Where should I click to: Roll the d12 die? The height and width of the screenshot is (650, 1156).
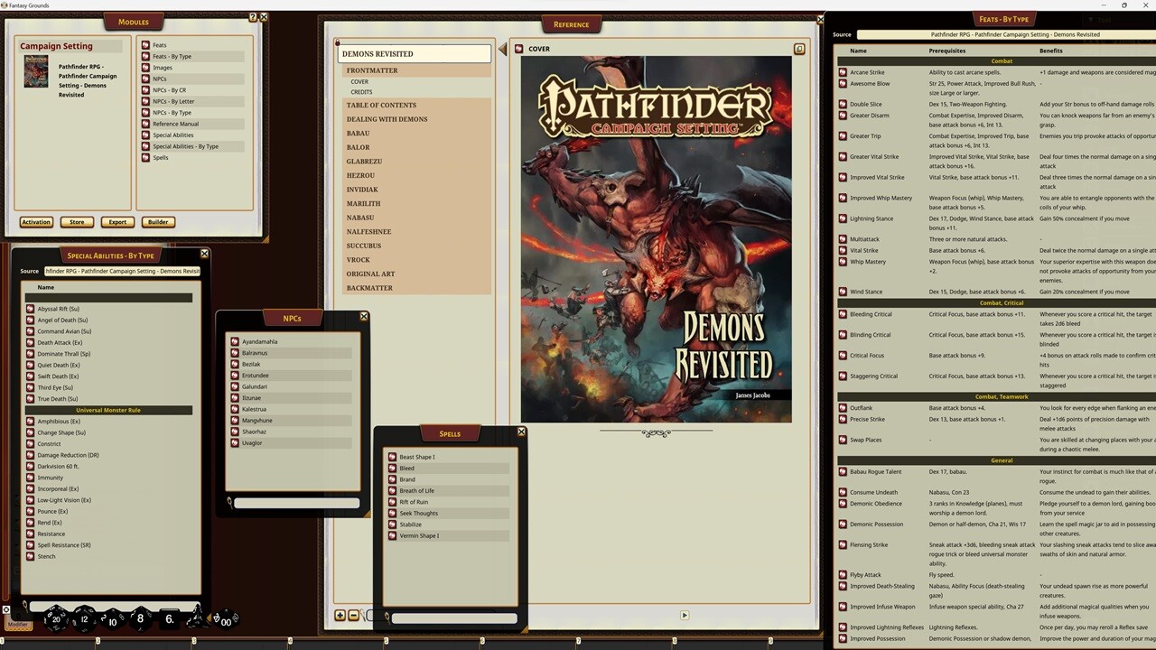coord(83,620)
